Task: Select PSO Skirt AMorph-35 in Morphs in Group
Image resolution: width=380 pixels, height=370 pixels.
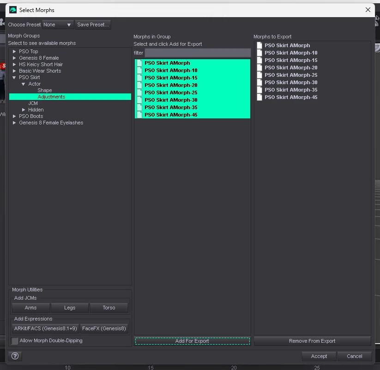Action: (193, 107)
